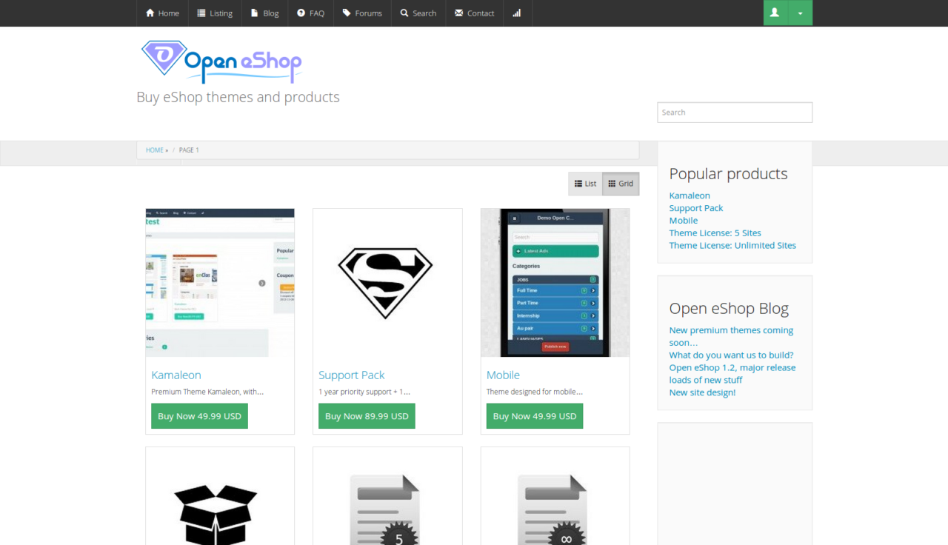
Task: Read New premium themes coming soon post
Action: coord(731,336)
